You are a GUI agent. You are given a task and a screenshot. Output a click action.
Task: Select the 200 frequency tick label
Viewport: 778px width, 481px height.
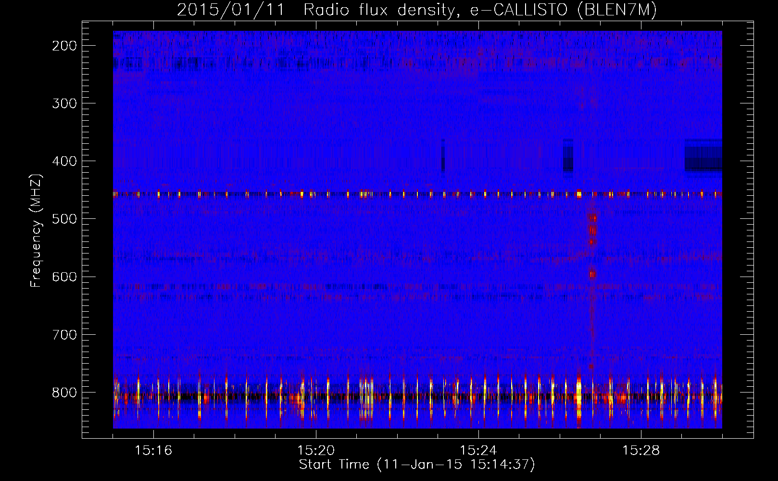point(64,46)
